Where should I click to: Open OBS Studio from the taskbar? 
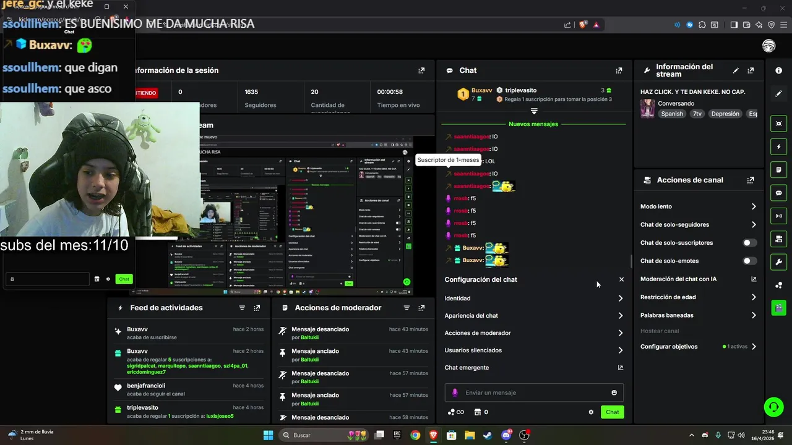[524, 435]
